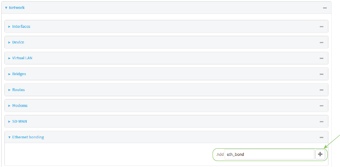Expand the Bridges section
The image size is (340, 167).
coord(19,74)
